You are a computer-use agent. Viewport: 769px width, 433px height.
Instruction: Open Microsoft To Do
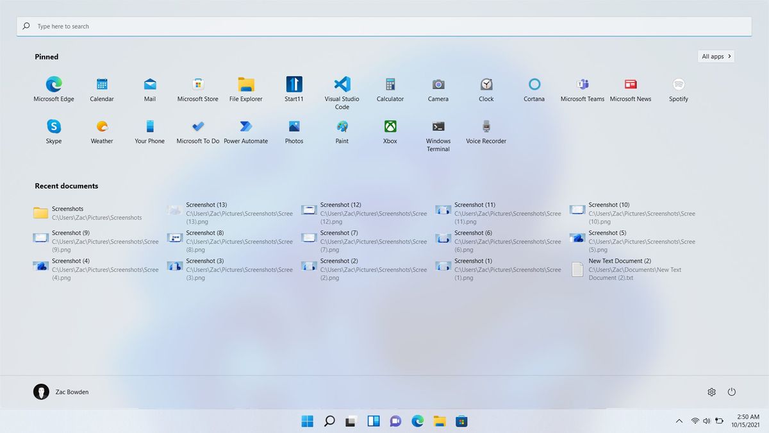tap(197, 127)
